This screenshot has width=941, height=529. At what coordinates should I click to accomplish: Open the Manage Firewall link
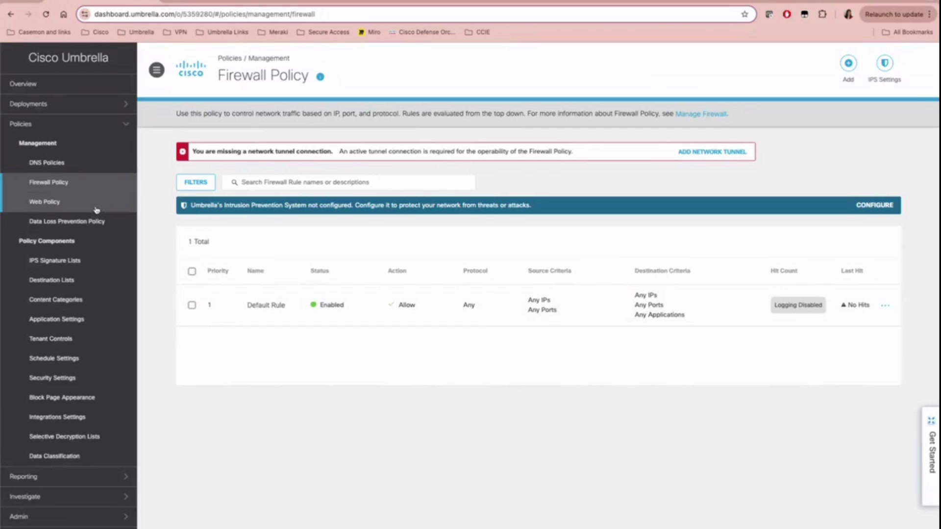click(x=701, y=114)
